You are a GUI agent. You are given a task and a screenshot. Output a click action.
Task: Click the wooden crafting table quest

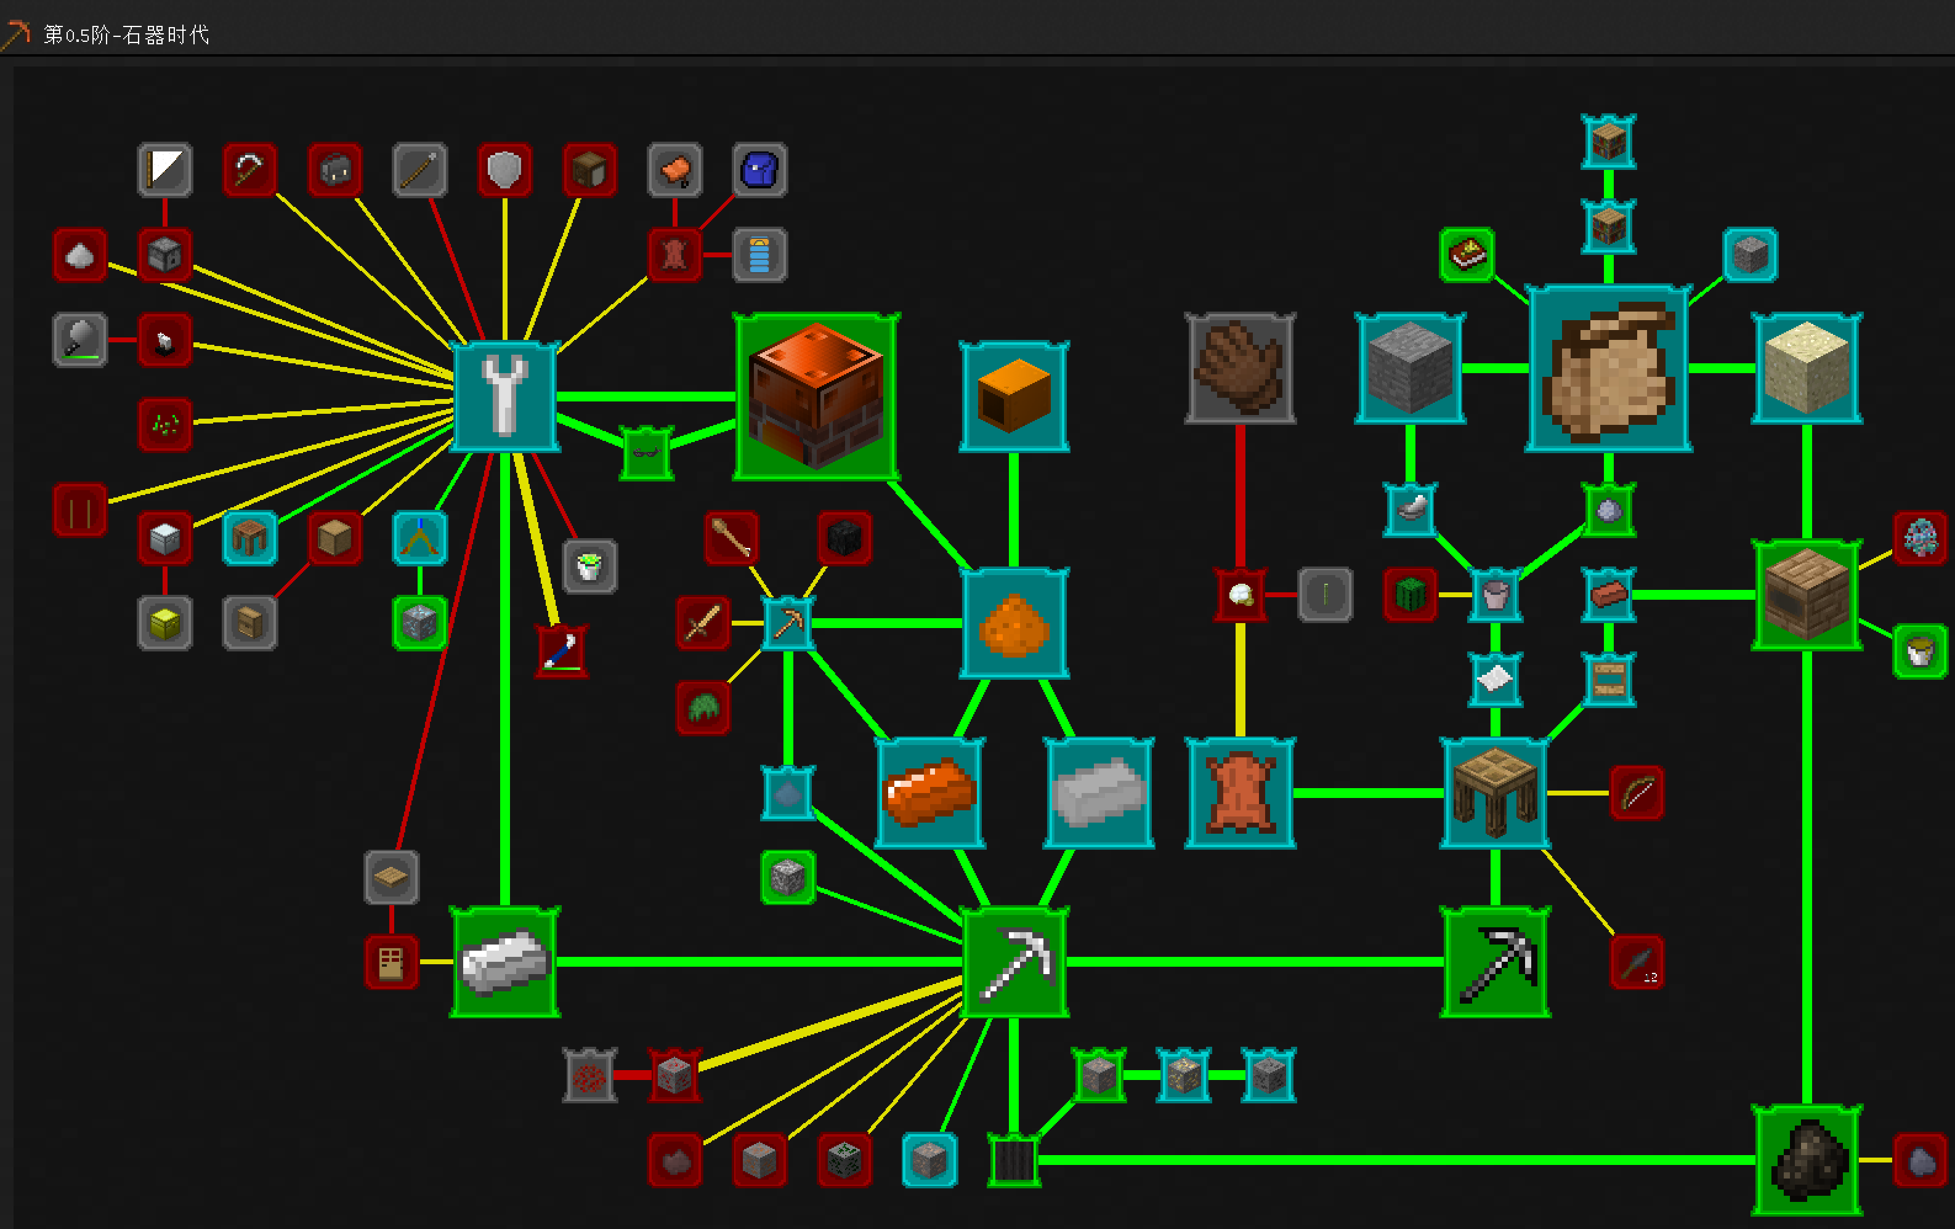pyautogui.click(x=1495, y=792)
